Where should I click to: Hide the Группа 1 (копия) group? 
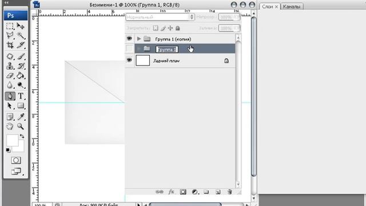tap(129, 38)
